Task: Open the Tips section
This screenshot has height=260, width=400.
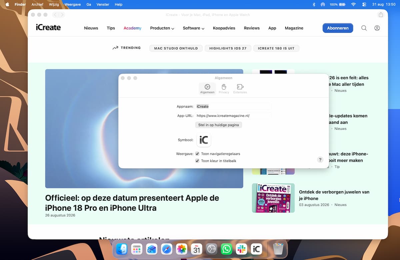Action: coord(111,28)
